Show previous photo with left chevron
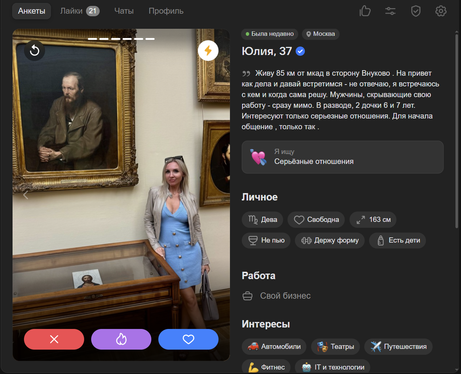 26,195
